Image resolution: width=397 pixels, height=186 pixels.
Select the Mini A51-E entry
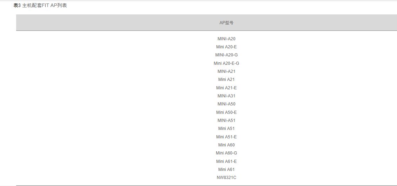coord(226,137)
